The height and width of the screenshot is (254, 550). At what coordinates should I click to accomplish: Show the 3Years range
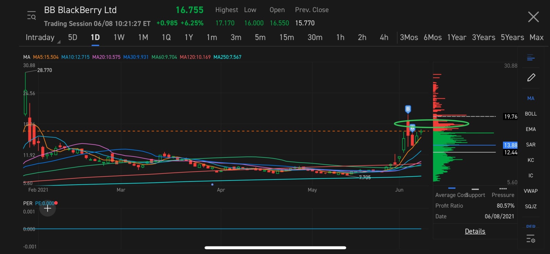pos(484,37)
